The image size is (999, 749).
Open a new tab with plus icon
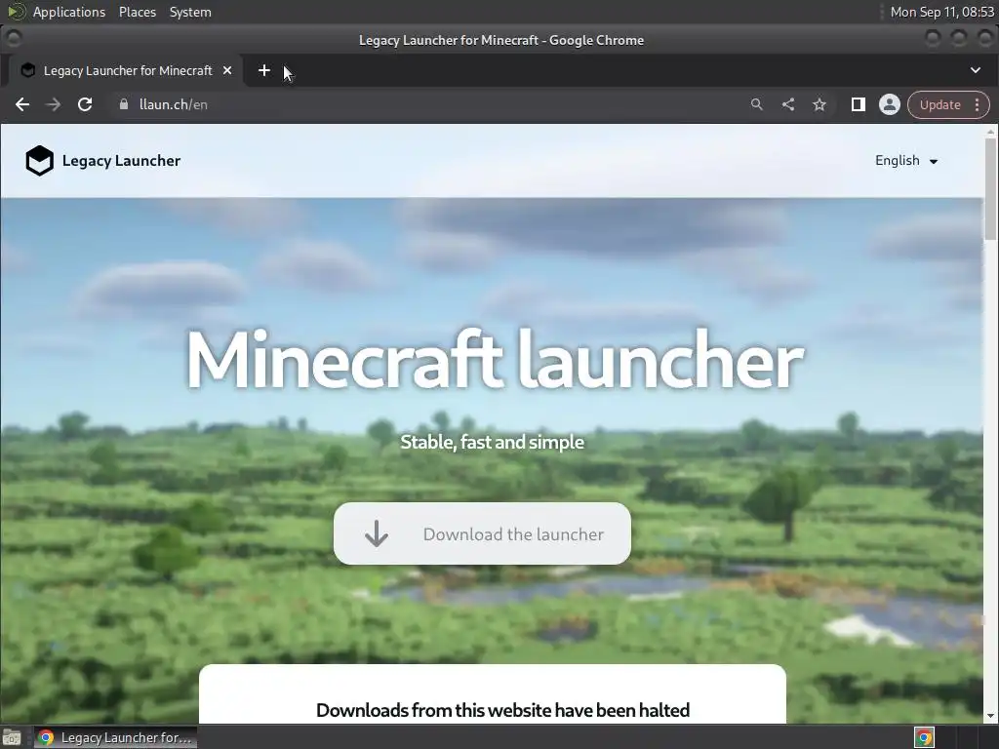point(264,70)
